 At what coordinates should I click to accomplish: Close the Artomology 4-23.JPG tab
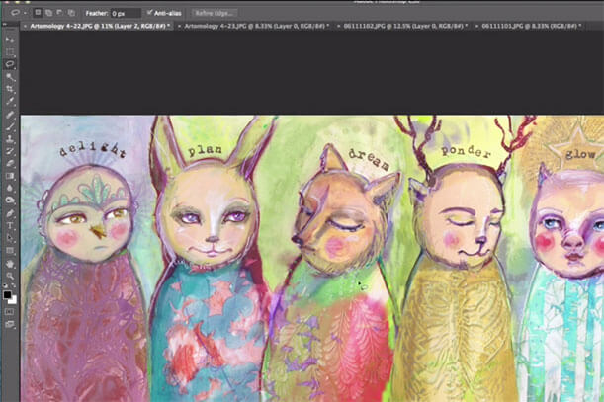coord(180,27)
